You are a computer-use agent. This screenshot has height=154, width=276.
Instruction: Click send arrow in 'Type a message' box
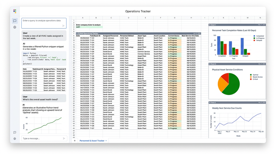tap(64, 139)
